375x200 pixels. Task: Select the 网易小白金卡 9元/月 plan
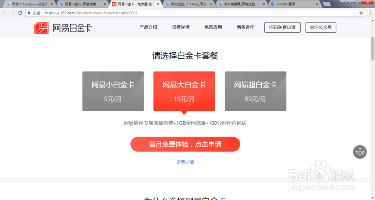pos(113,91)
